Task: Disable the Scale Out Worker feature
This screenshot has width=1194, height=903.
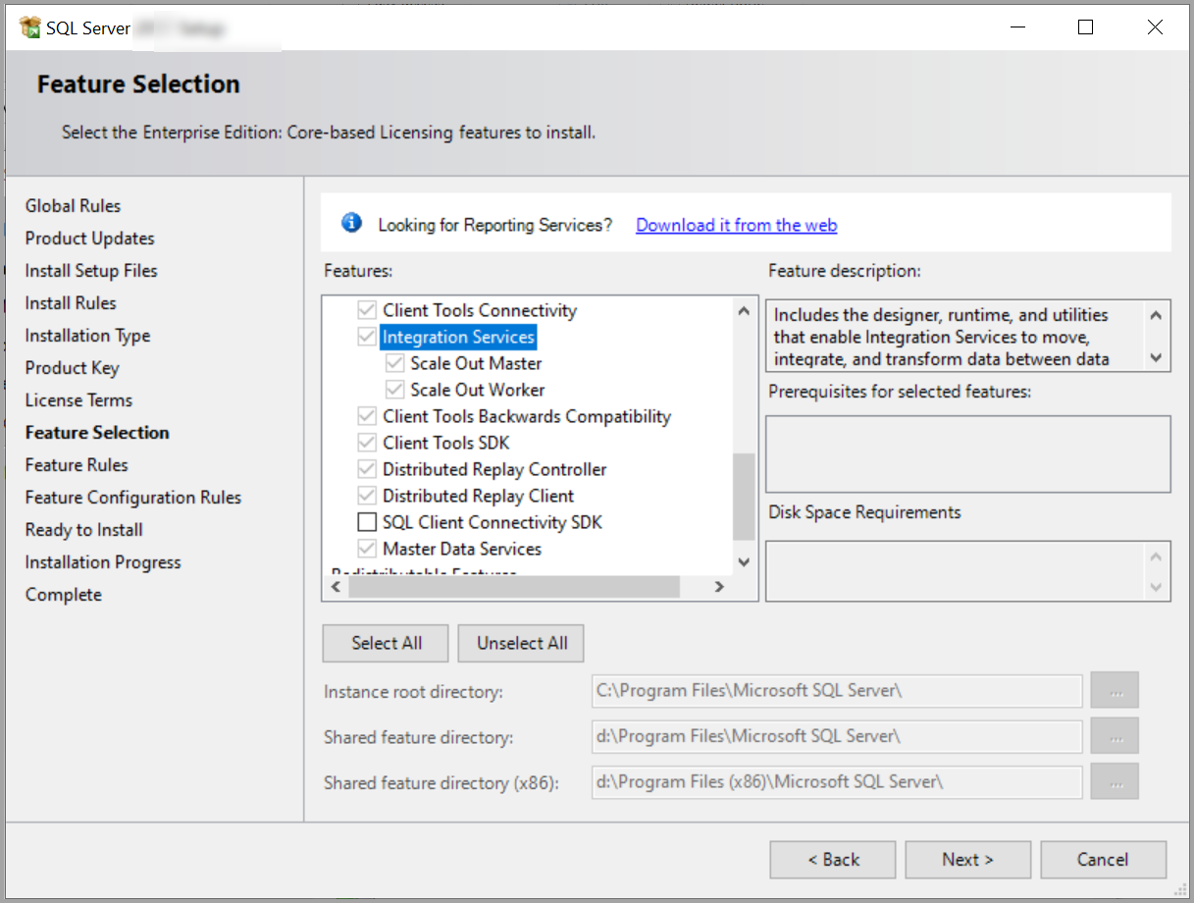Action: click(395, 389)
